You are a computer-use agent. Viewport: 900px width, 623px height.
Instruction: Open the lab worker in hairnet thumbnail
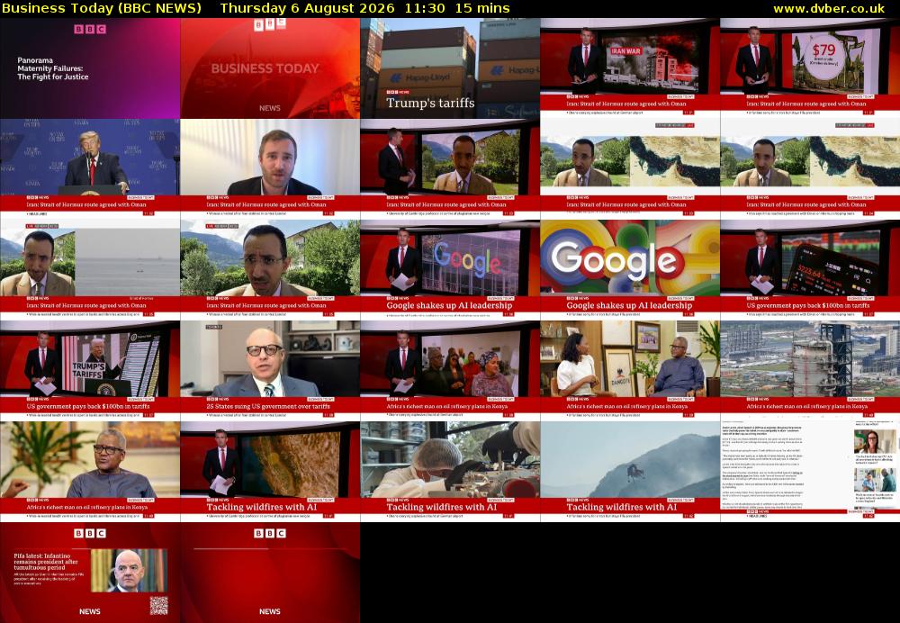click(x=450, y=472)
